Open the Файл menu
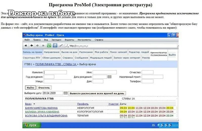 [x=27, y=40]
